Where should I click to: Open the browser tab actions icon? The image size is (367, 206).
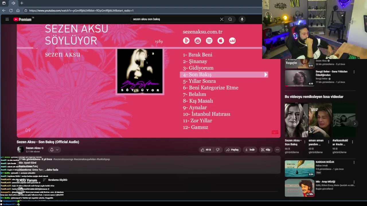click(4, 3)
